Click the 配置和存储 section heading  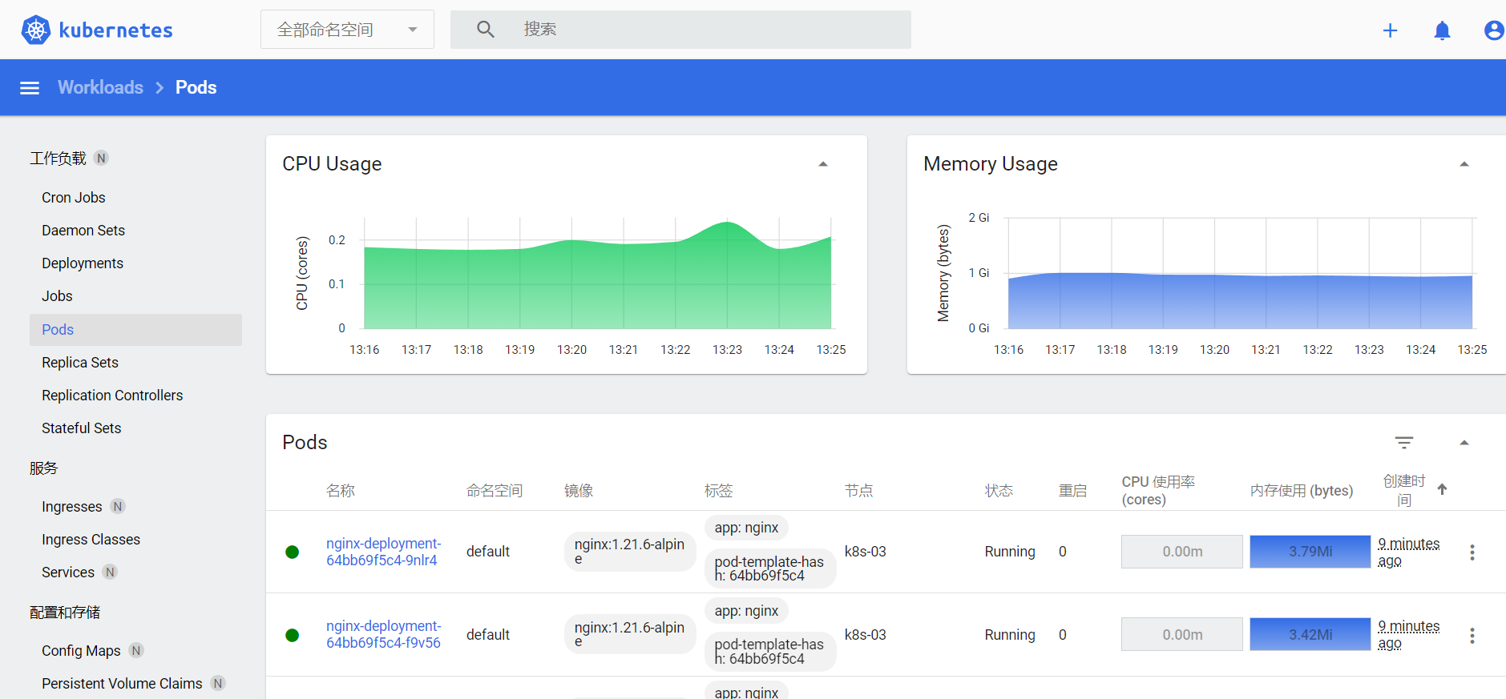pyautogui.click(x=65, y=612)
